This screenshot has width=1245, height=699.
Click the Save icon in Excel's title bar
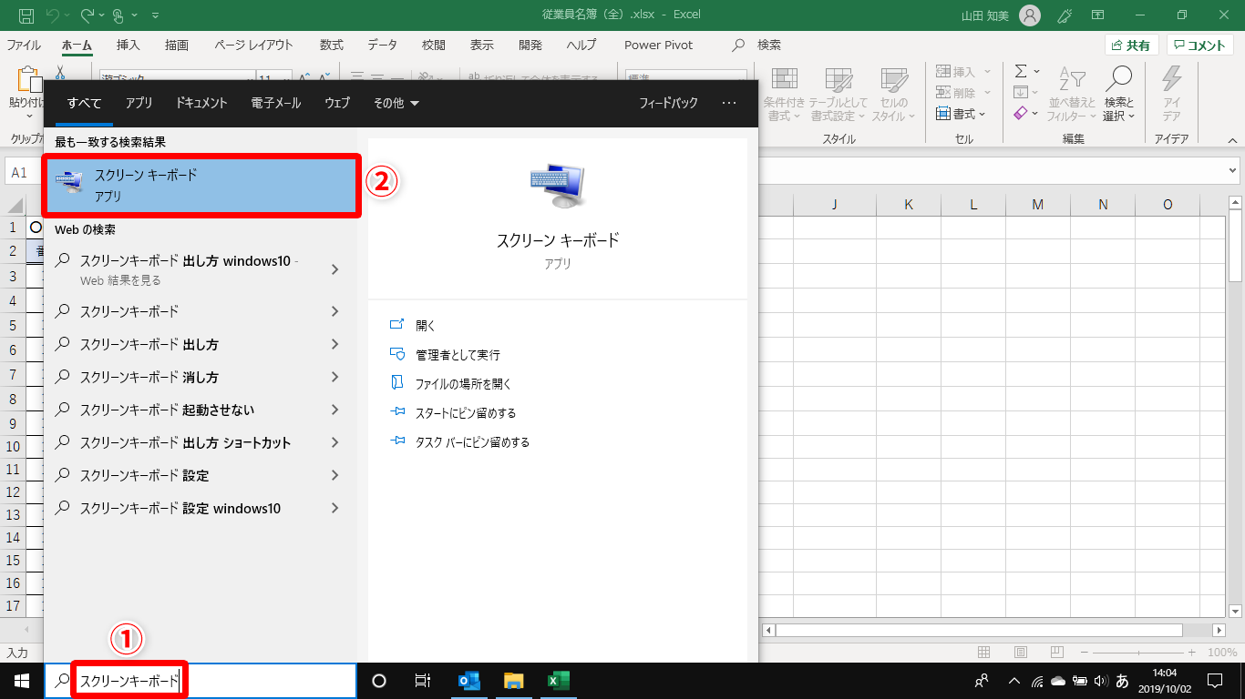(26, 15)
